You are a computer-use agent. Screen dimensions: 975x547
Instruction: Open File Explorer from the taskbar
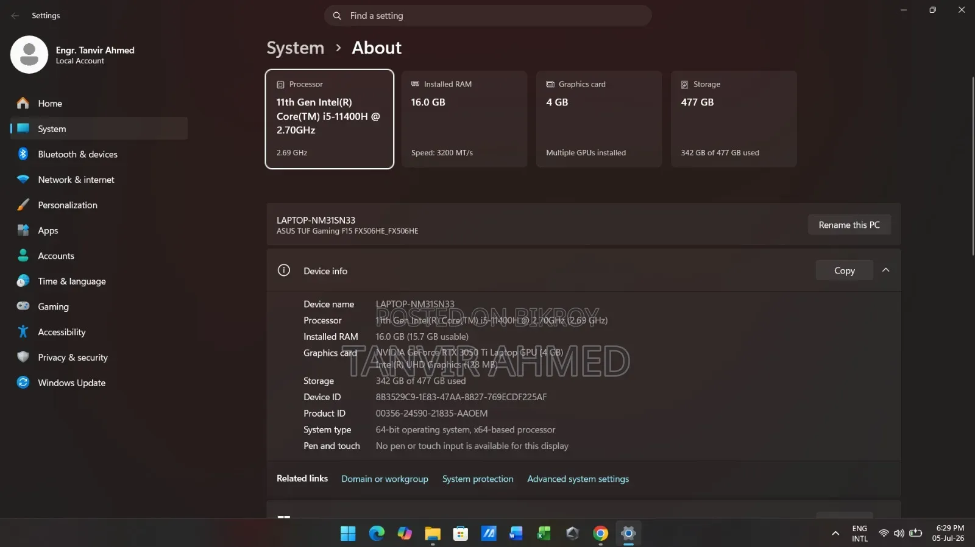coord(433,534)
